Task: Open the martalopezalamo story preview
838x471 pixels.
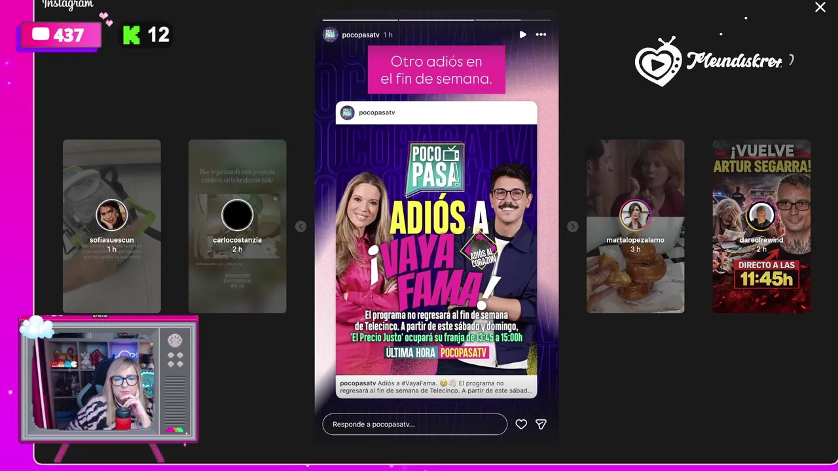Action: click(x=635, y=226)
